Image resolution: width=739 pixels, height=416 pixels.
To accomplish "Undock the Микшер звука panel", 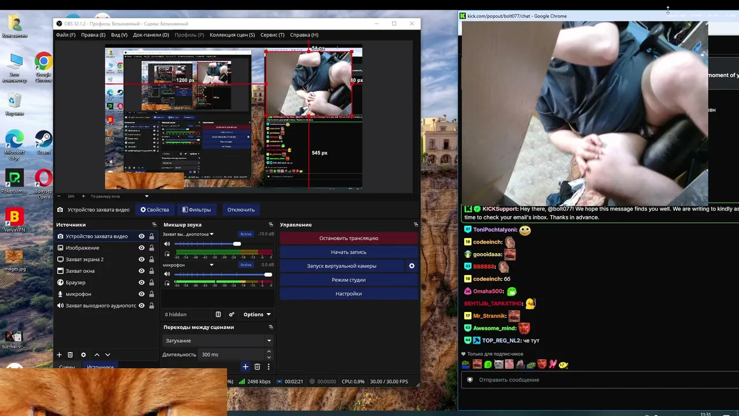I will click(271, 225).
